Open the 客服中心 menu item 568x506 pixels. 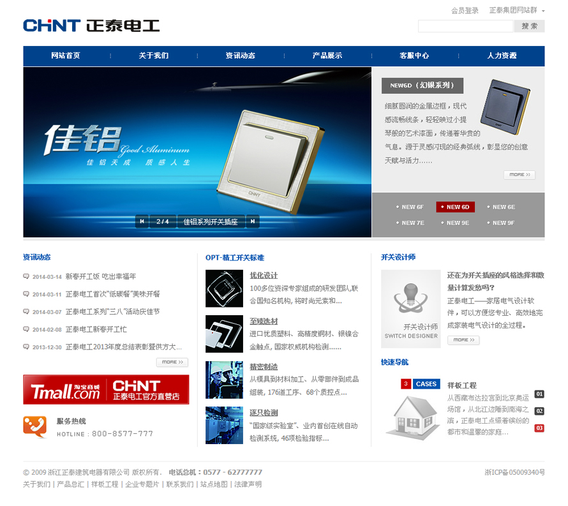[414, 56]
